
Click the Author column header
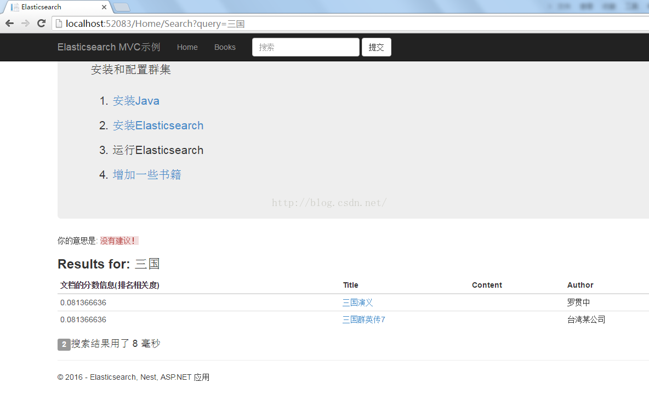[x=580, y=285]
